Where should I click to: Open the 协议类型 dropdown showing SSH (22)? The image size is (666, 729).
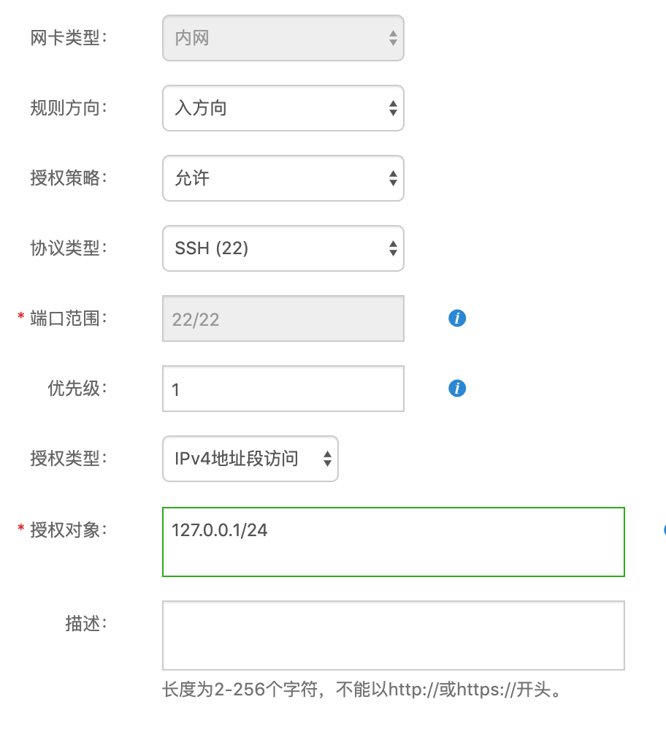pyautogui.click(x=283, y=248)
